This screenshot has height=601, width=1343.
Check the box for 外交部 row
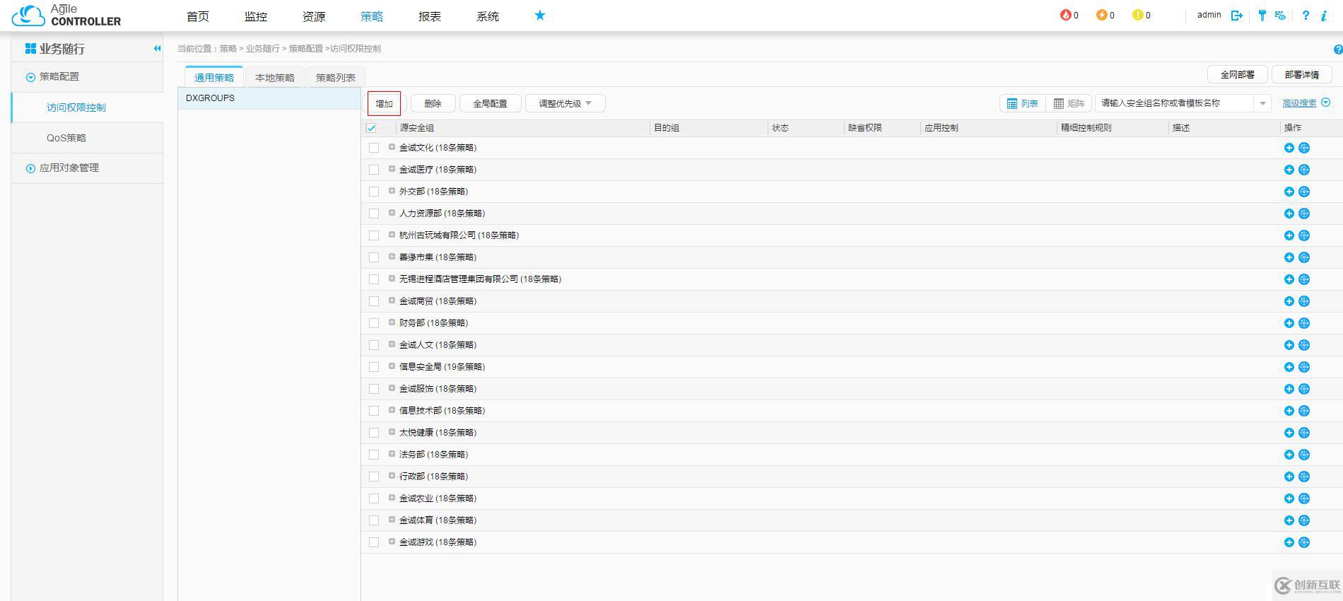[x=374, y=192]
